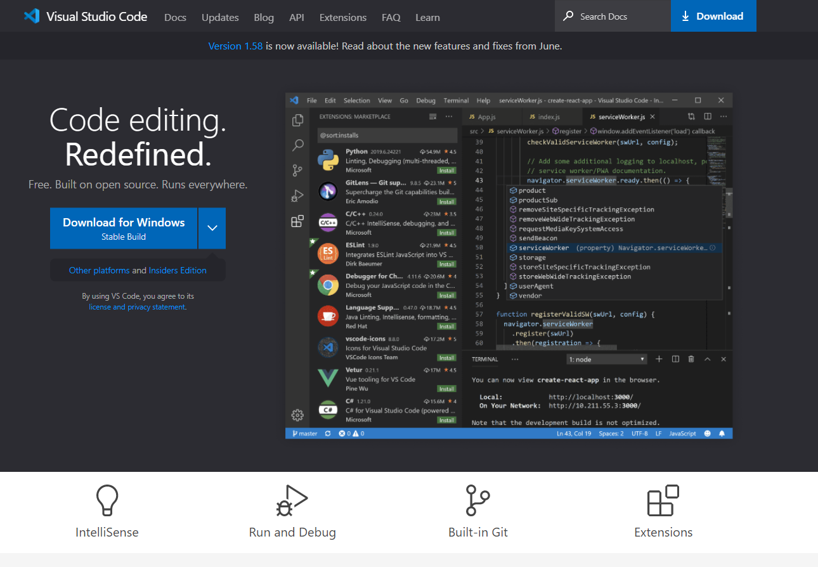The height and width of the screenshot is (567, 818).
Task: Open the three-dot menu in the Extensions Marketplace header
Action: click(449, 117)
